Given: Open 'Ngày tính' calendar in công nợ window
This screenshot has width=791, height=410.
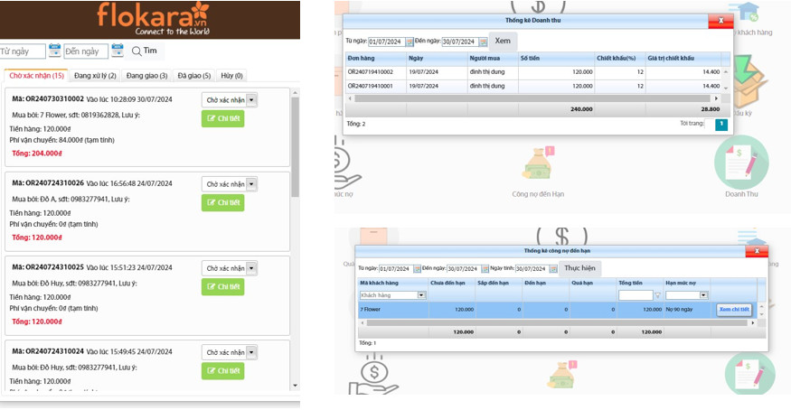Looking at the screenshot, I should 553,269.
